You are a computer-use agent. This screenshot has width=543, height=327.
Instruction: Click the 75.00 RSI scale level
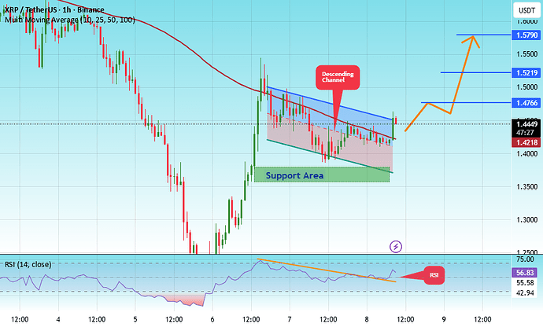point(523,259)
